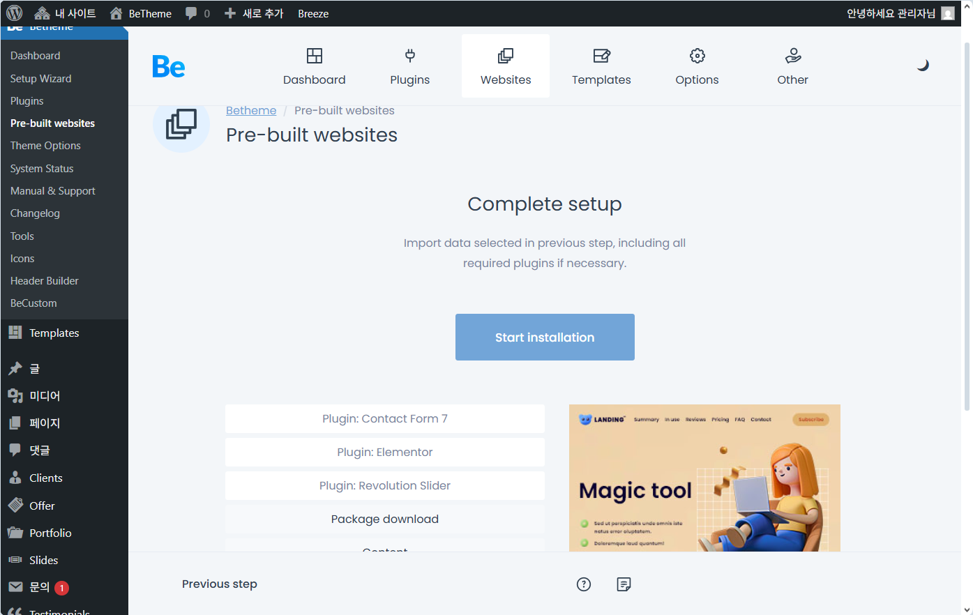Image resolution: width=973 pixels, height=615 pixels.
Task: Click the Start installation button
Action: 545,337
